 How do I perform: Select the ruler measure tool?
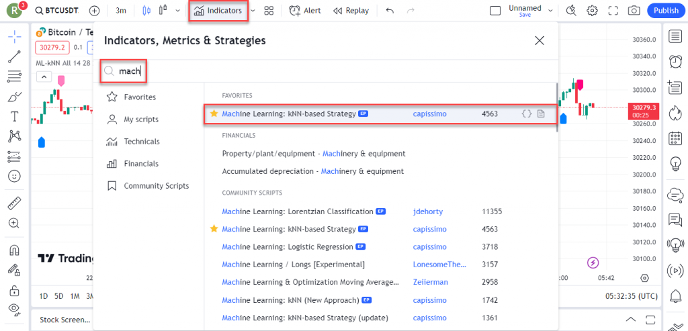[x=15, y=203]
